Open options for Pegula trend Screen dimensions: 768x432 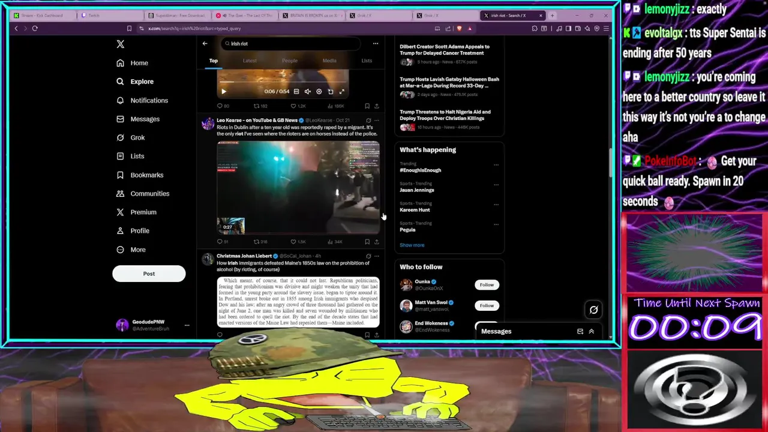(496, 224)
